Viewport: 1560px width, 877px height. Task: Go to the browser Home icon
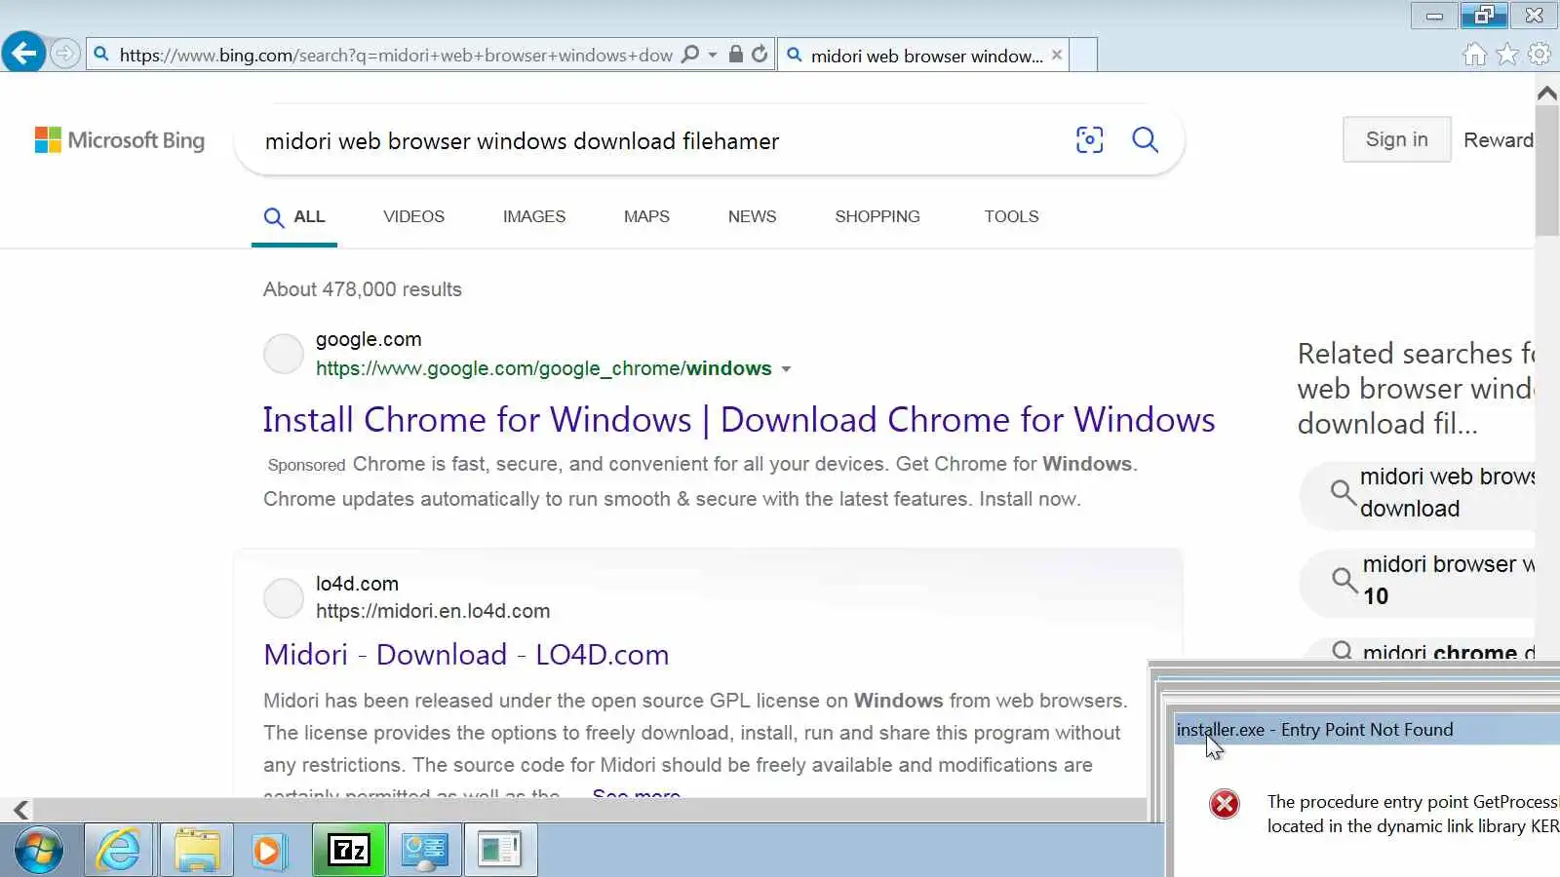(1474, 55)
